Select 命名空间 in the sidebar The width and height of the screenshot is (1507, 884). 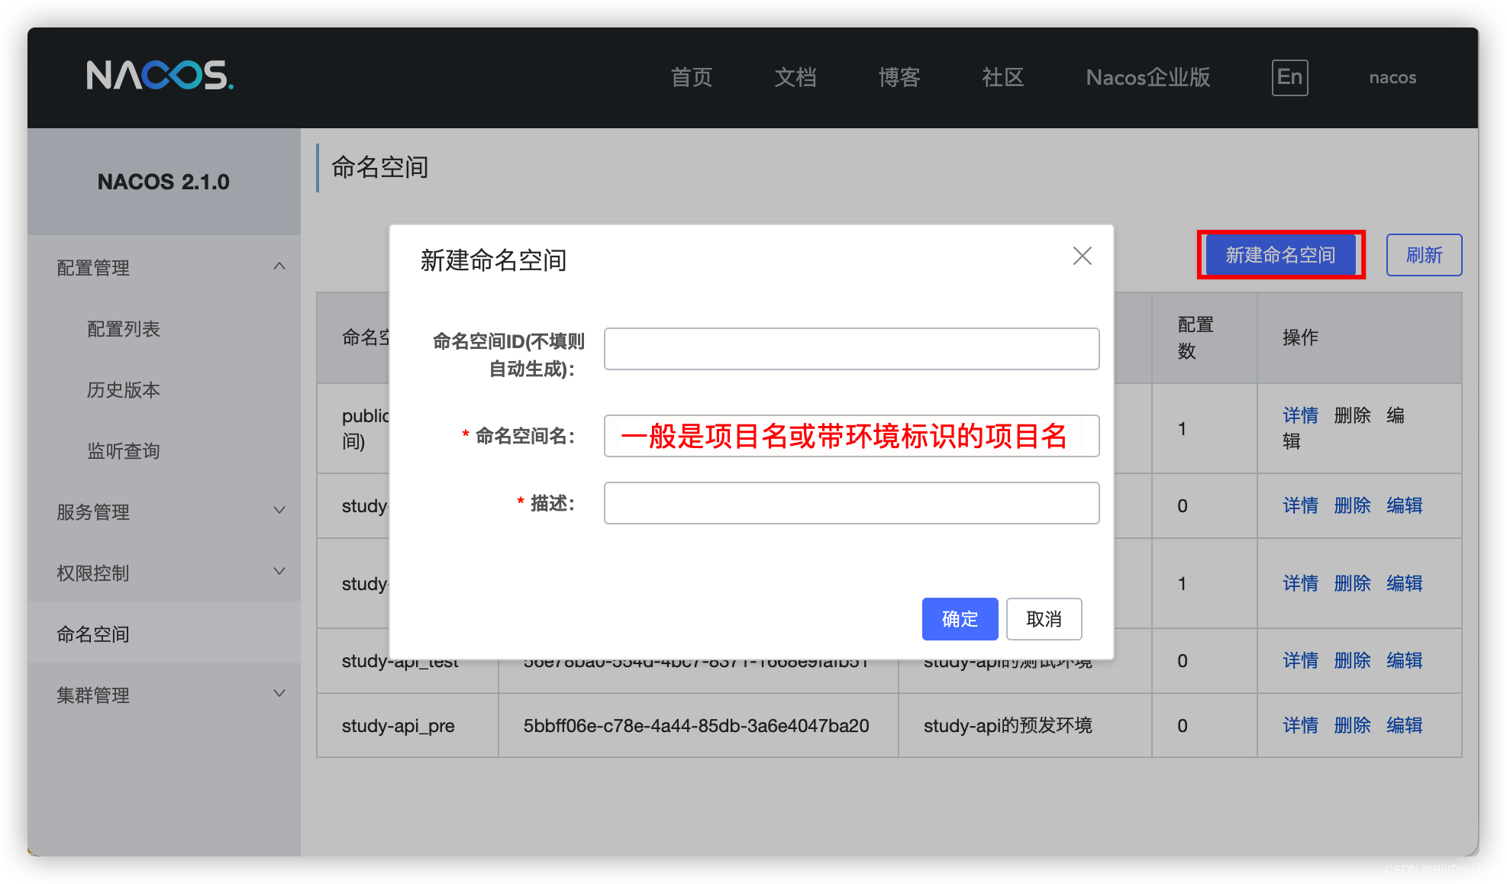[164, 633]
